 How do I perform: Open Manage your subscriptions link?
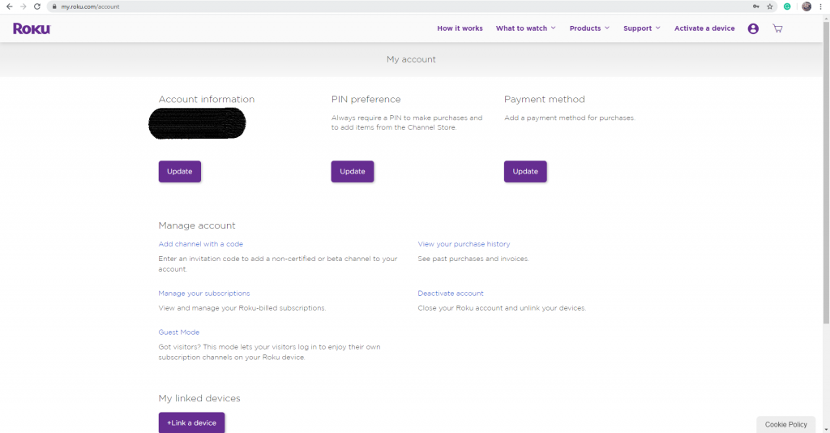(203, 294)
